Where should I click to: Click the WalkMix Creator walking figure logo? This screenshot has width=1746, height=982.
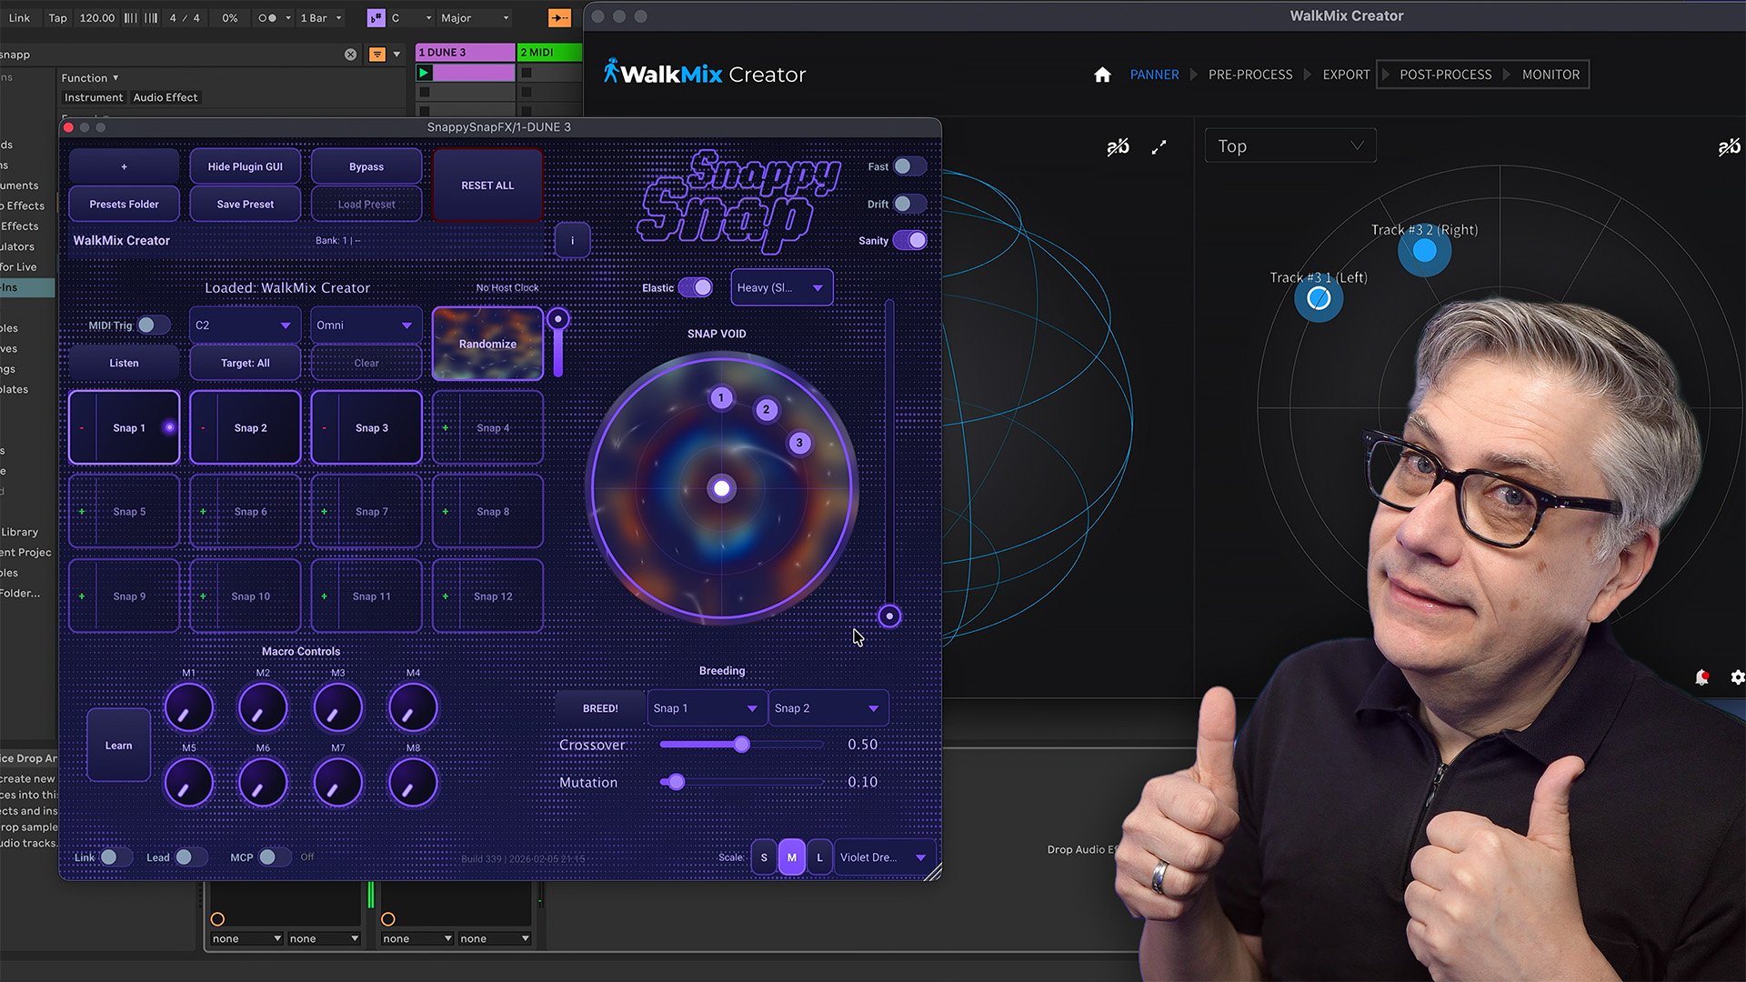coord(611,74)
